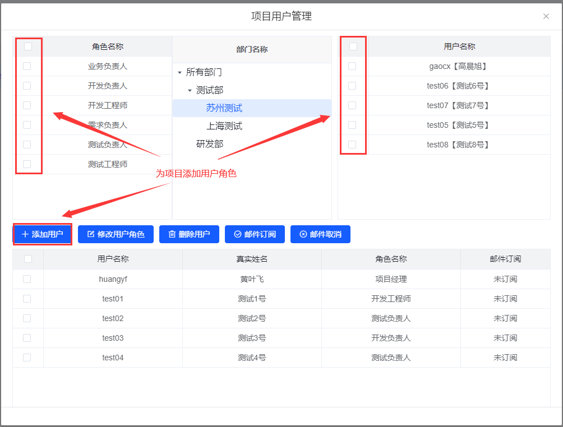Select all users via 用户名称 header checkbox

pyautogui.click(x=353, y=47)
